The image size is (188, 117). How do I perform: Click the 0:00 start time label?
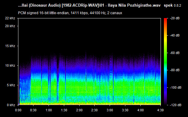tap(18, 110)
